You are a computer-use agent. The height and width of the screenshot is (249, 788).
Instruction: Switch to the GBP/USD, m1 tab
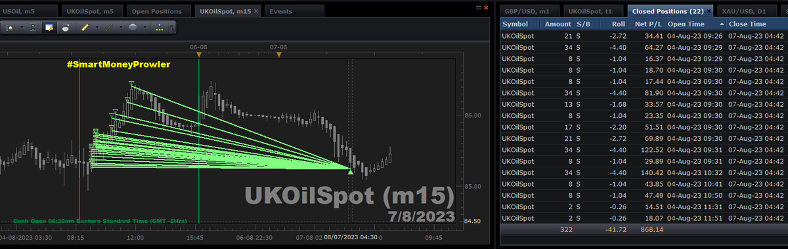(x=529, y=11)
